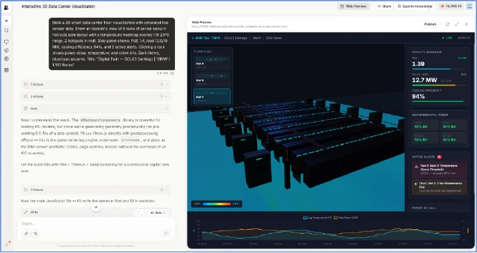The width and height of the screenshot is (477, 253).
Task: Attach a file with paperclip icon
Action: tap(26, 233)
